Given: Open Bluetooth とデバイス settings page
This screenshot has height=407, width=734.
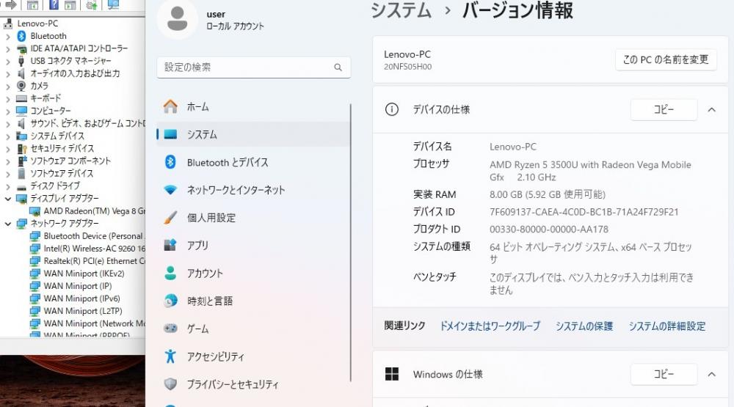Looking at the screenshot, I should pyautogui.click(x=253, y=162).
